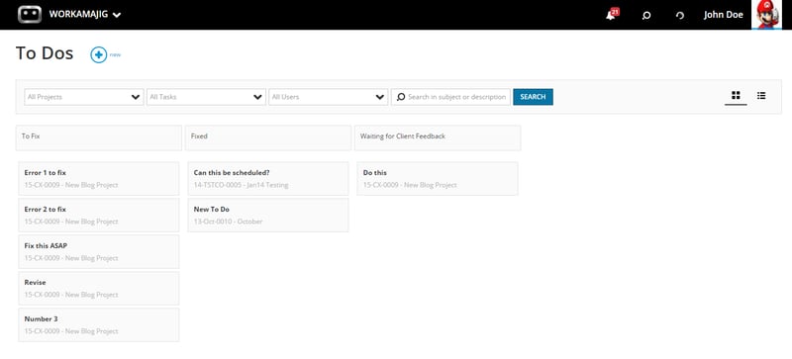Viewport: 792px width, 359px height.
Task: Click the subject or description search field
Action: click(450, 97)
